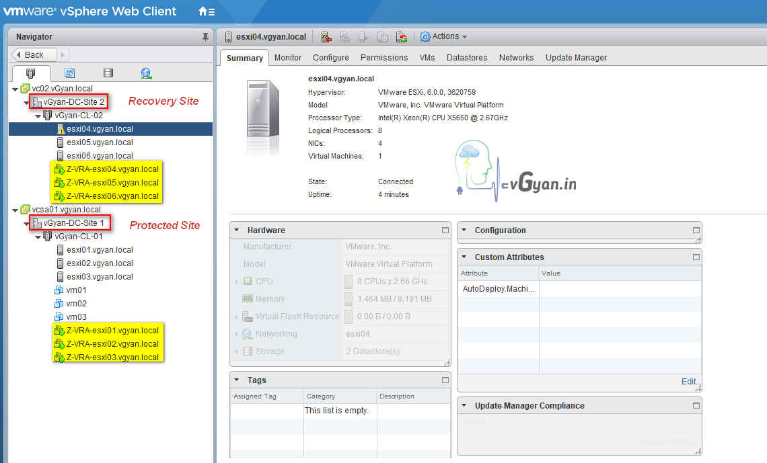Select the Summary tab
767x463 pixels.
click(245, 58)
